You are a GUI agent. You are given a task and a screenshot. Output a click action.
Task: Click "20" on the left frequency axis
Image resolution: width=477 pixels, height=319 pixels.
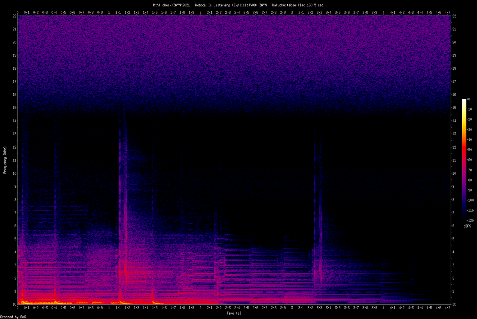pos(14,42)
